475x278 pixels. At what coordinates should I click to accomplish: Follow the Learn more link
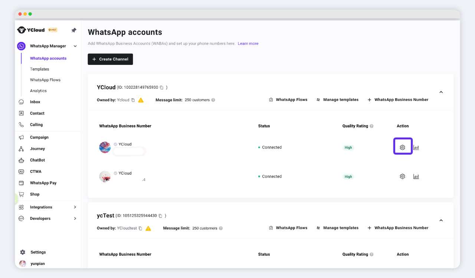(248, 43)
